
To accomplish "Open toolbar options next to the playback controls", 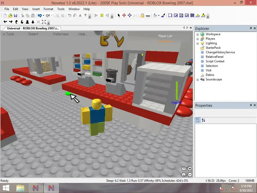I will coord(112,16).
